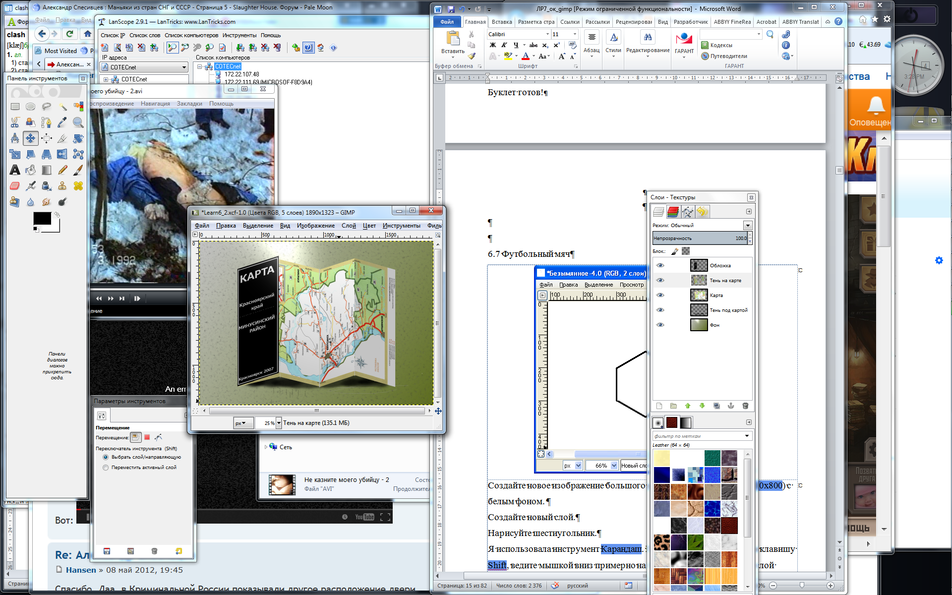Open the Инструменты menu in GIMP window
The width and height of the screenshot is (952, 595).
[x=401, y=226]
